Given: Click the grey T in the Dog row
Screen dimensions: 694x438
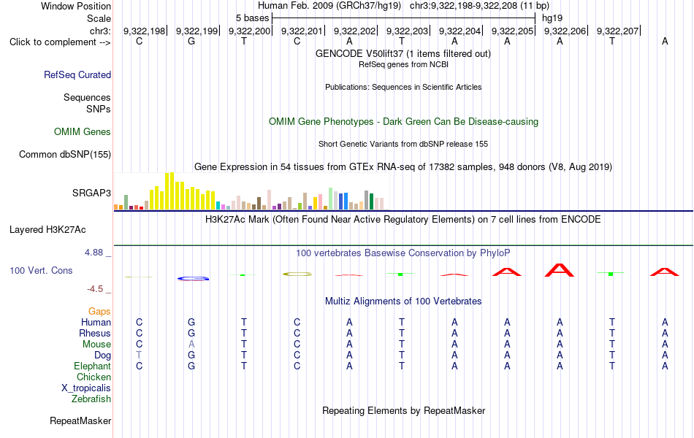Looking at the screenshot, I should (x=139, y=356).
